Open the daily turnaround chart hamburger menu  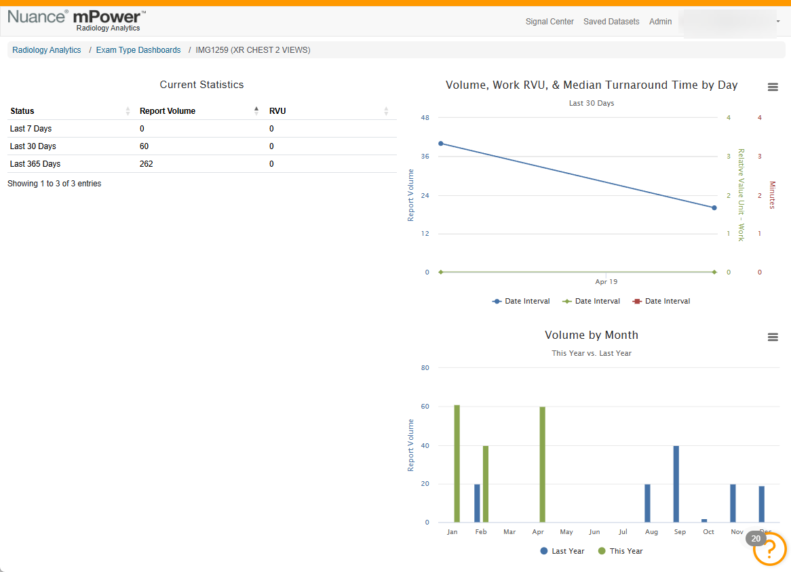coord(772,87)
